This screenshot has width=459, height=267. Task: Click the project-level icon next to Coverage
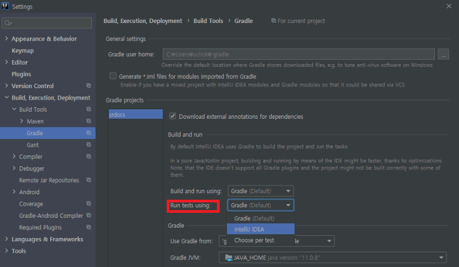point(89,204)
